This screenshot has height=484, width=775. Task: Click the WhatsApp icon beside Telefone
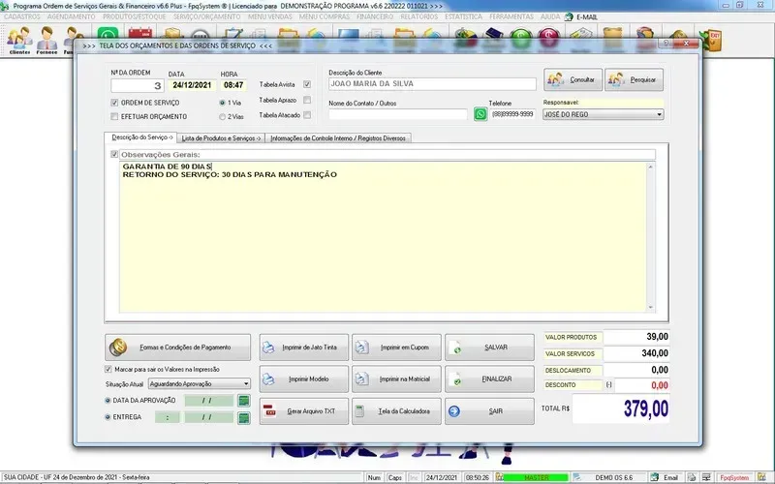pyautogui.click(x=480, y=114)
